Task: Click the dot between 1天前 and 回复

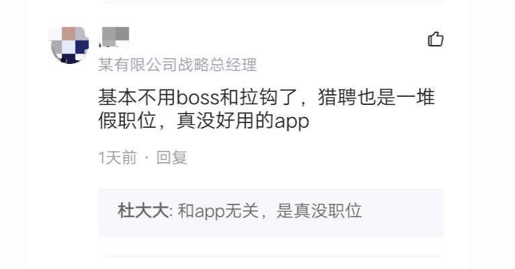Action: (147, 158)
